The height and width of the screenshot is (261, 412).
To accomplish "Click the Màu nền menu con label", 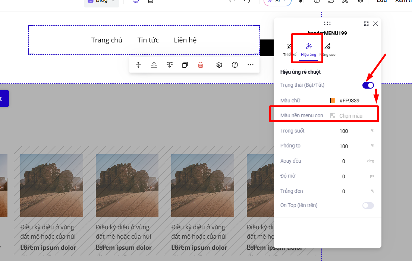I will pos(302,115).
